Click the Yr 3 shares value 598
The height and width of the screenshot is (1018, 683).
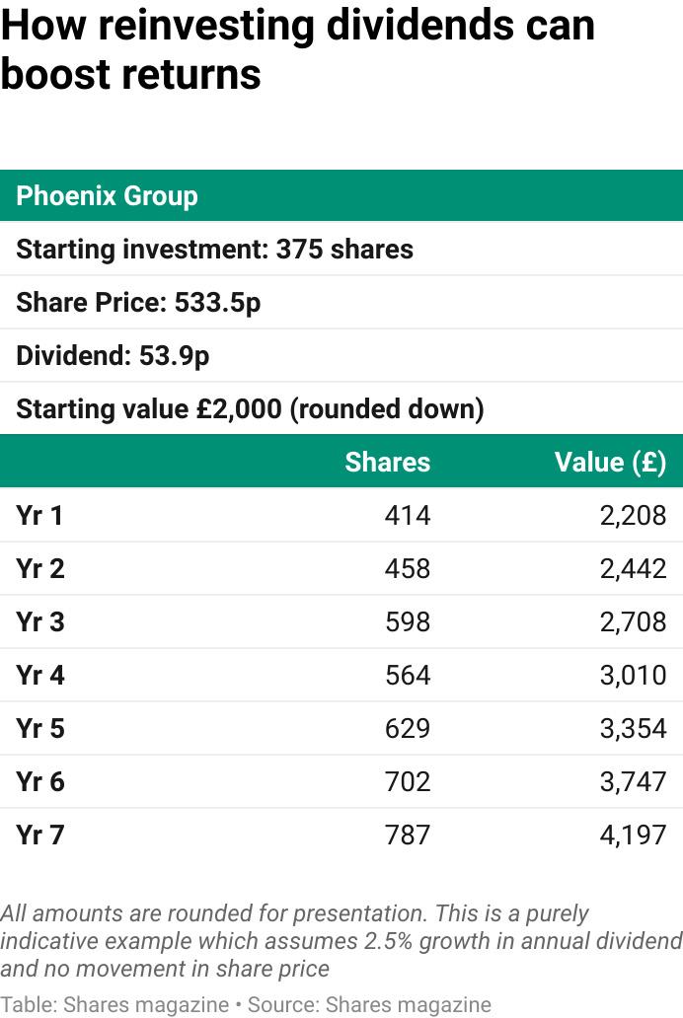pos(408,621)
